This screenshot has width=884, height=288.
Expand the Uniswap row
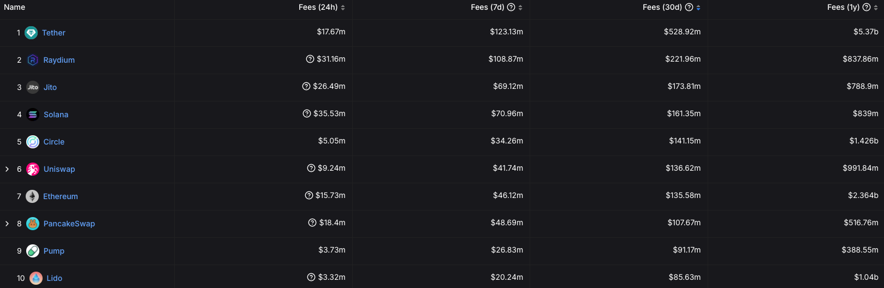(x=7, y=169)
